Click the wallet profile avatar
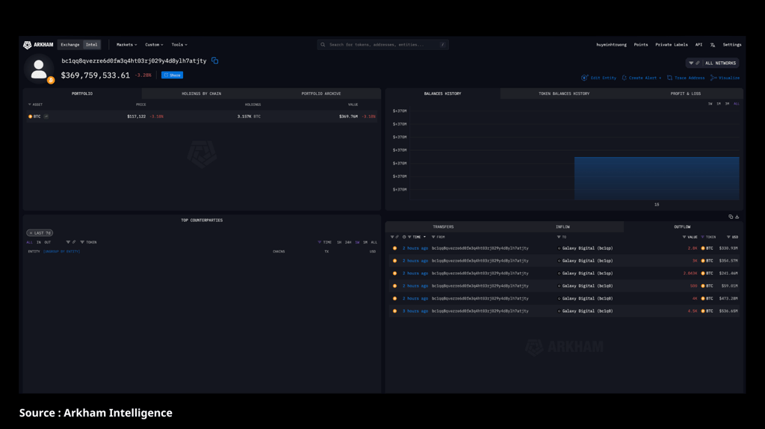 [x=39, y=69]
